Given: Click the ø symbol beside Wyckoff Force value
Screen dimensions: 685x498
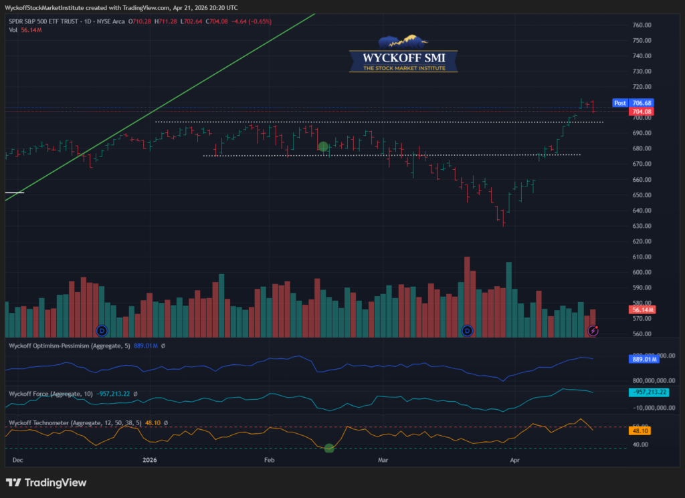Looking at the screenshot, I should [134, 394].
